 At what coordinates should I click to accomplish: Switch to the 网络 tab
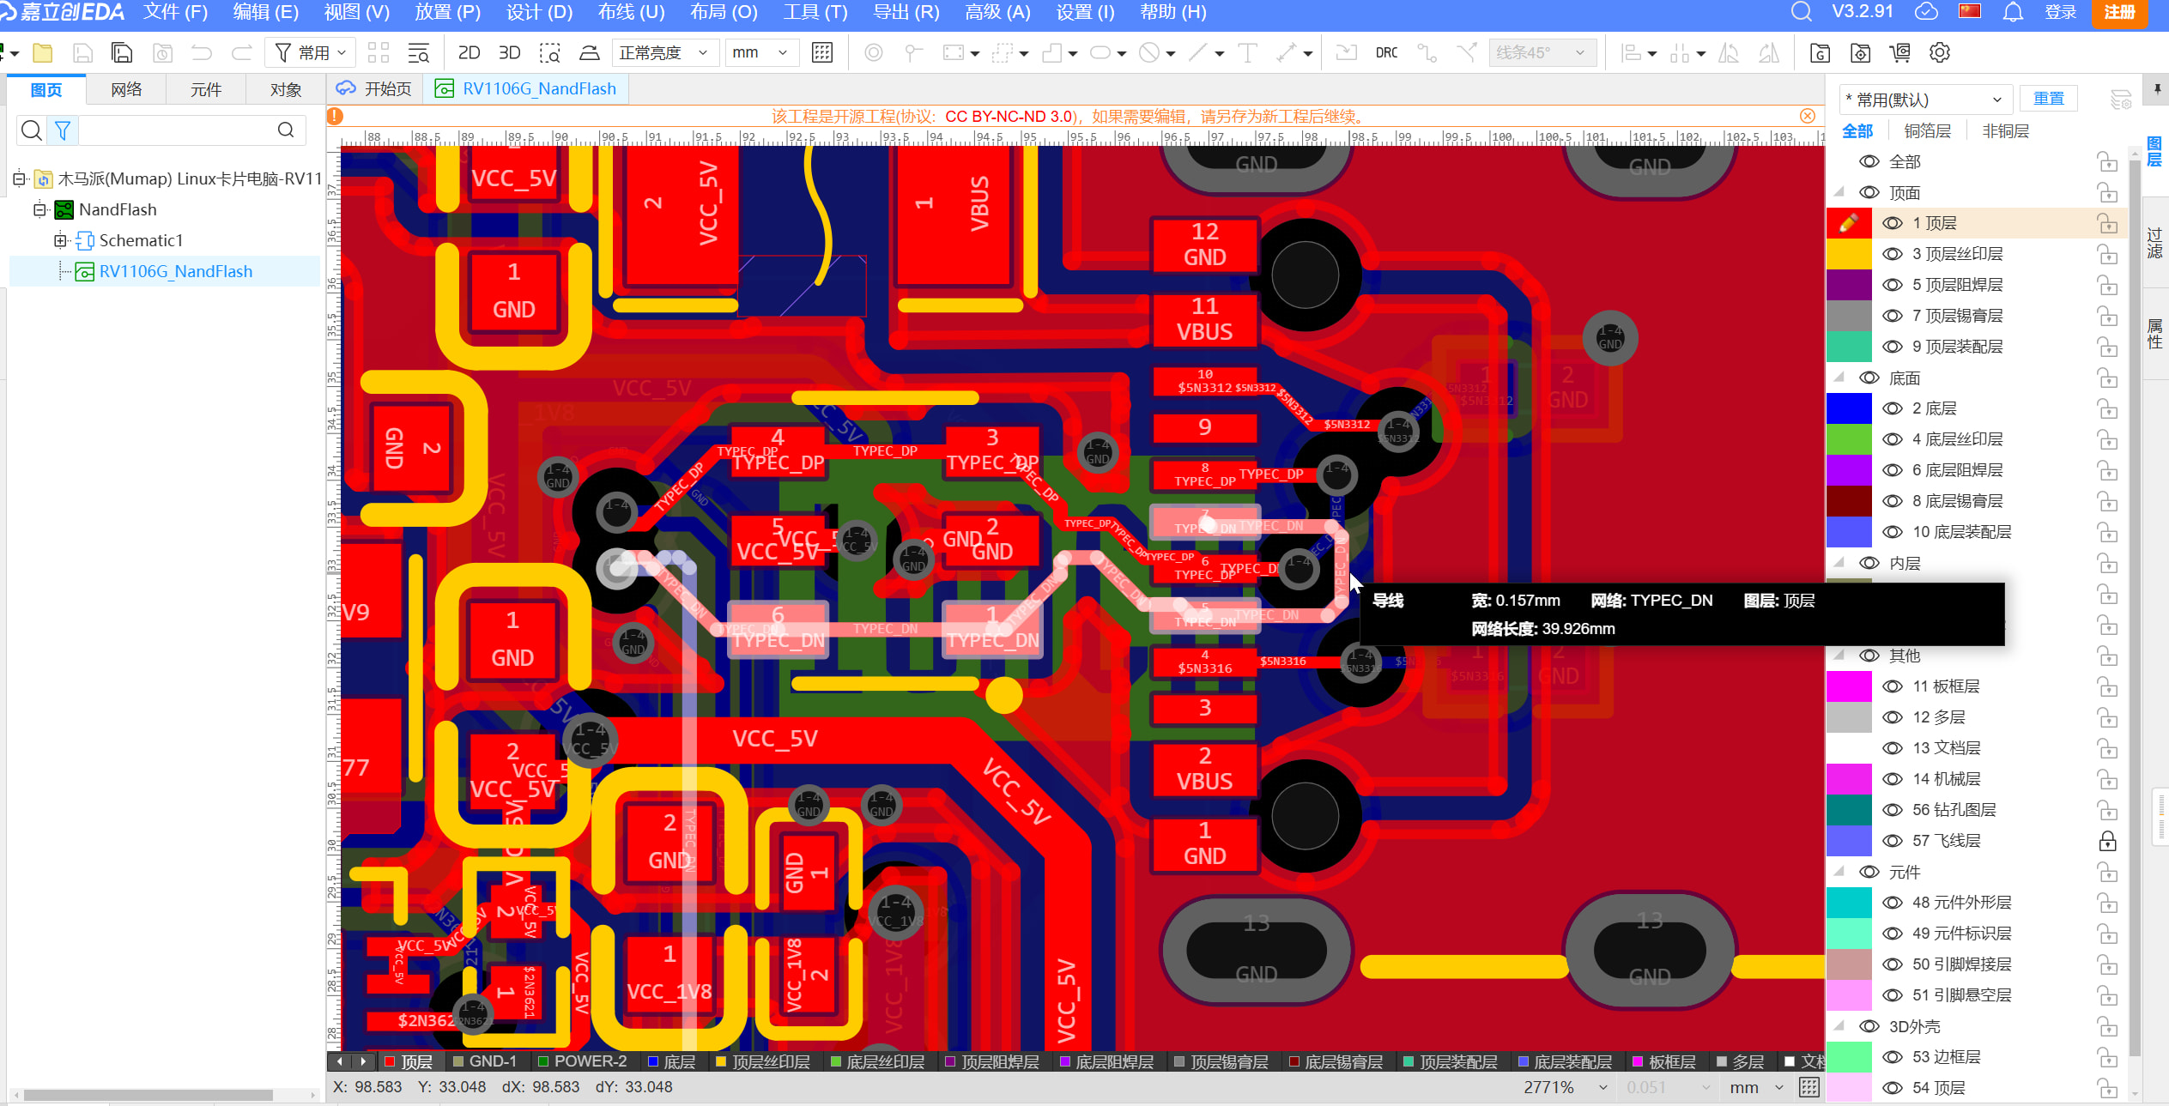point(126,89)
